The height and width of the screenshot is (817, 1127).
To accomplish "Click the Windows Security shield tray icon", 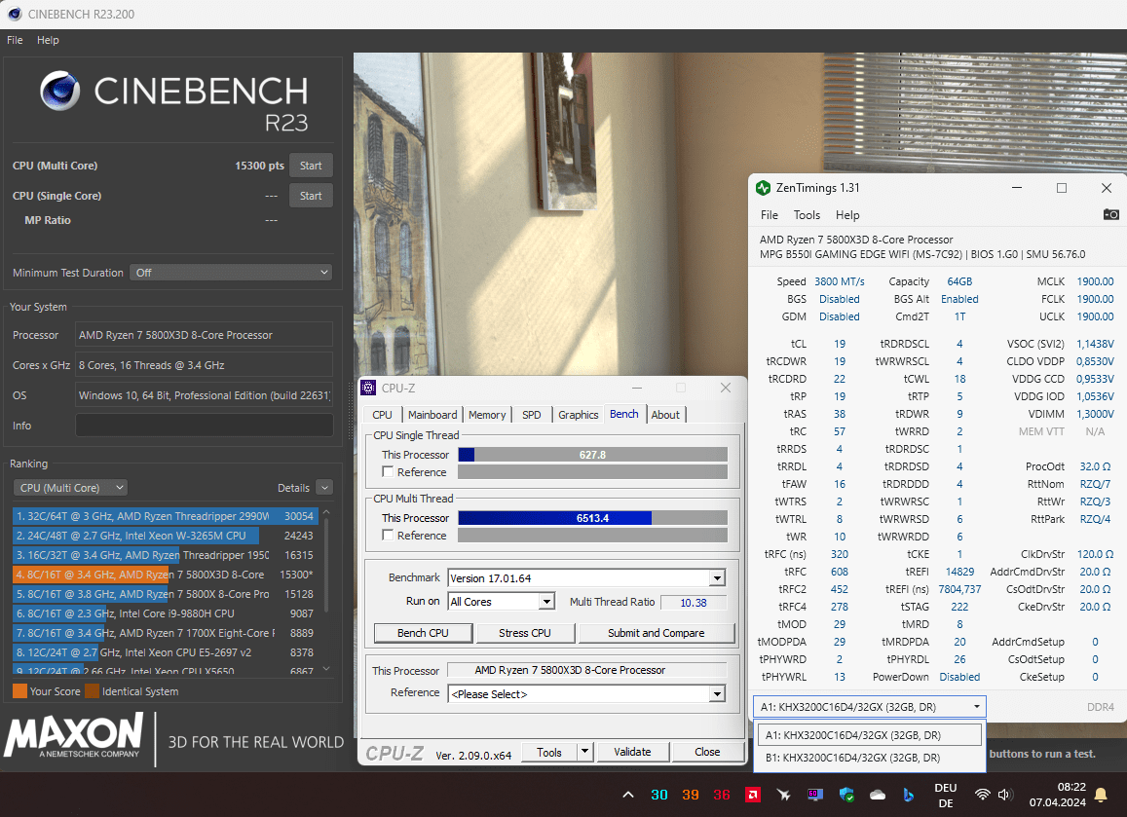I will tap(845, 795).
